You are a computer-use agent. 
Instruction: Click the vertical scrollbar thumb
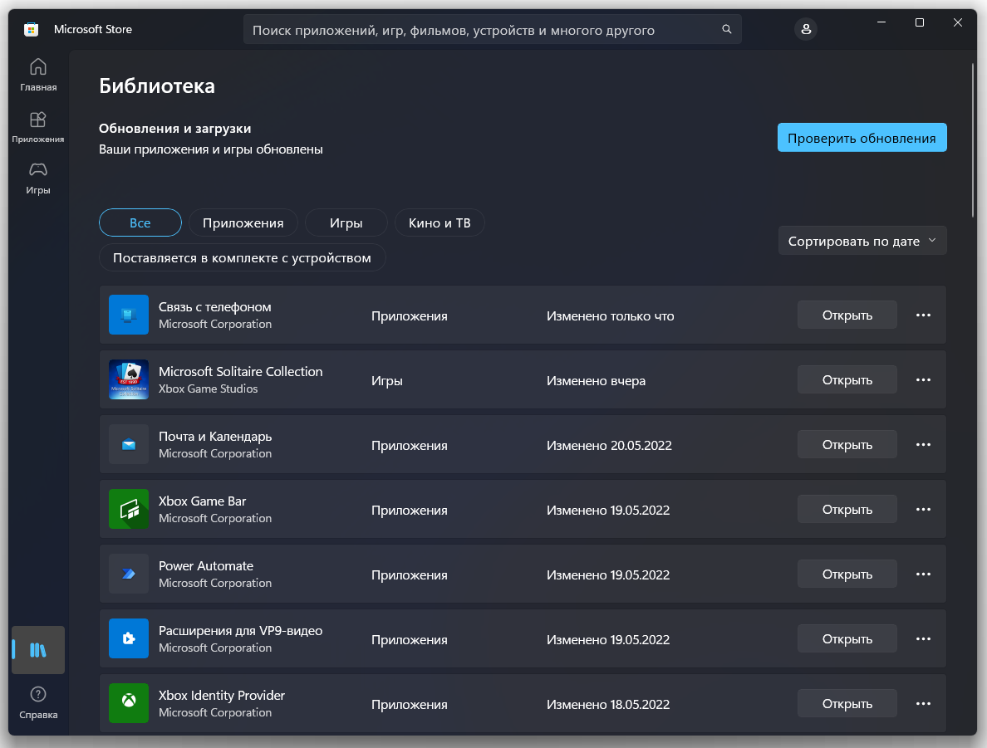(x=973, y=139)
